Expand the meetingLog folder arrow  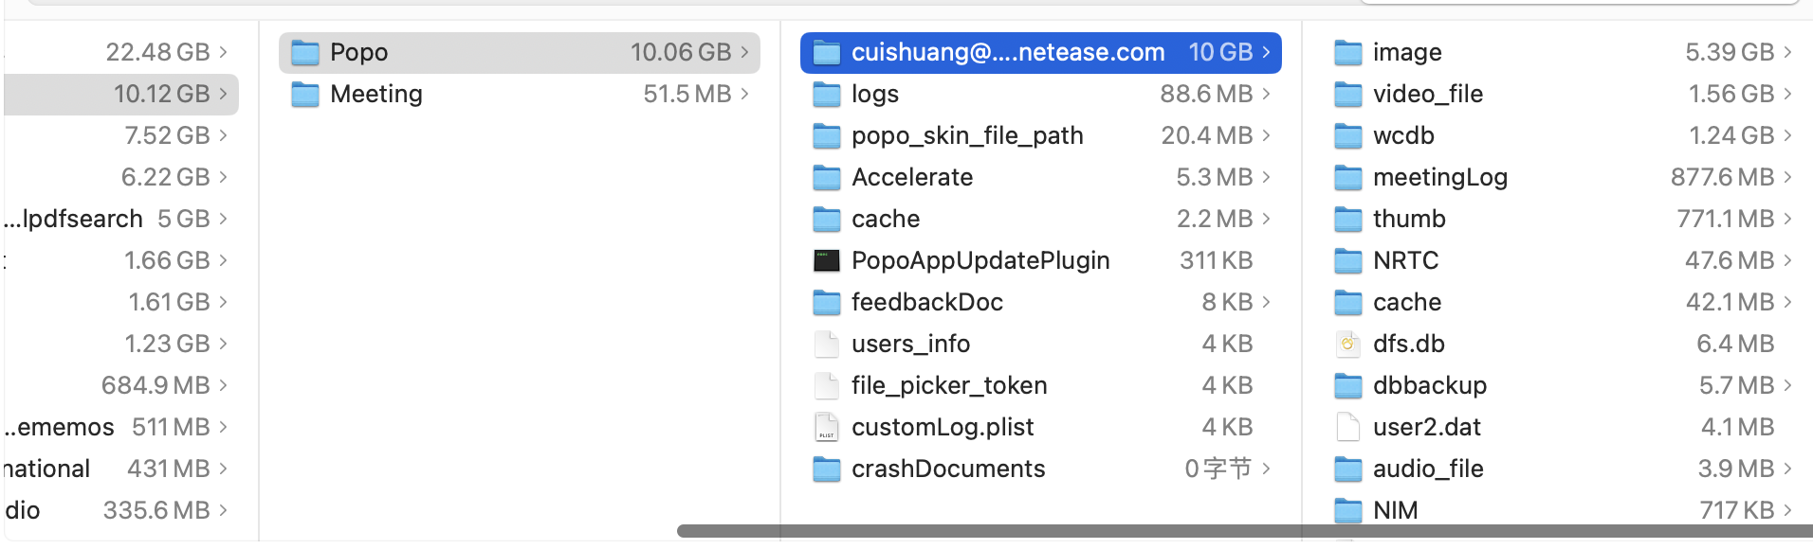(x=1787, y=177)
